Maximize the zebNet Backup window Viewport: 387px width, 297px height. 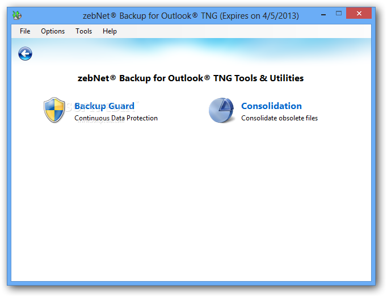[x=339, y=14]
